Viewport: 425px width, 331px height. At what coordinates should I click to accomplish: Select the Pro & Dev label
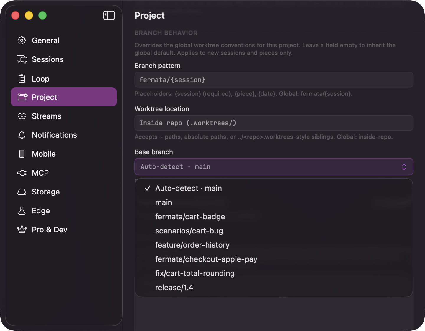(x=50, y=230)
